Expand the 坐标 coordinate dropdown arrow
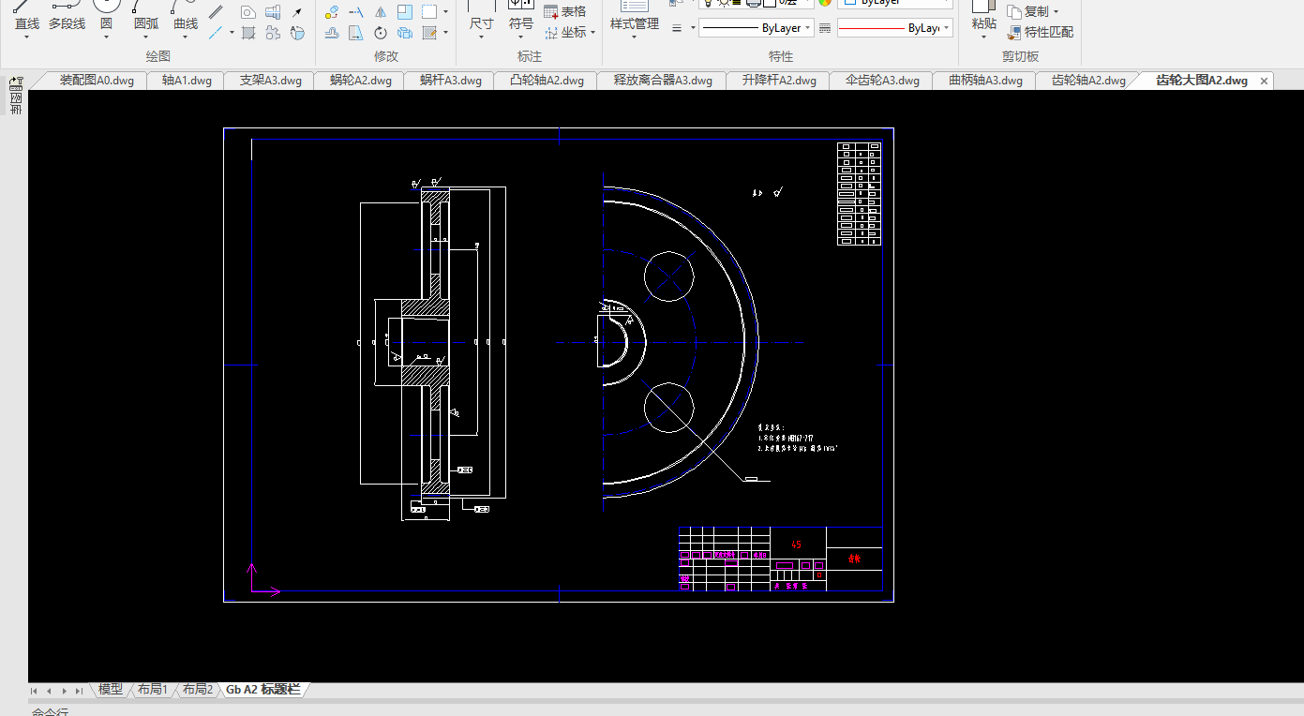1304x716 pixels. click(x=593, y=33)
